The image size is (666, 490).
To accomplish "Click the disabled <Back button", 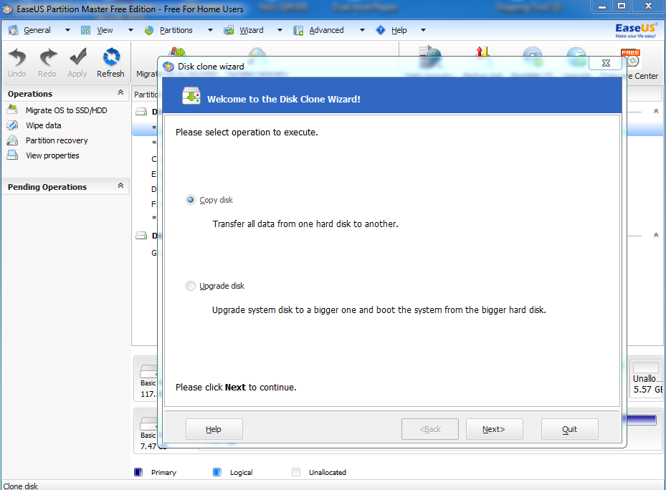I will tap(430, 429).
